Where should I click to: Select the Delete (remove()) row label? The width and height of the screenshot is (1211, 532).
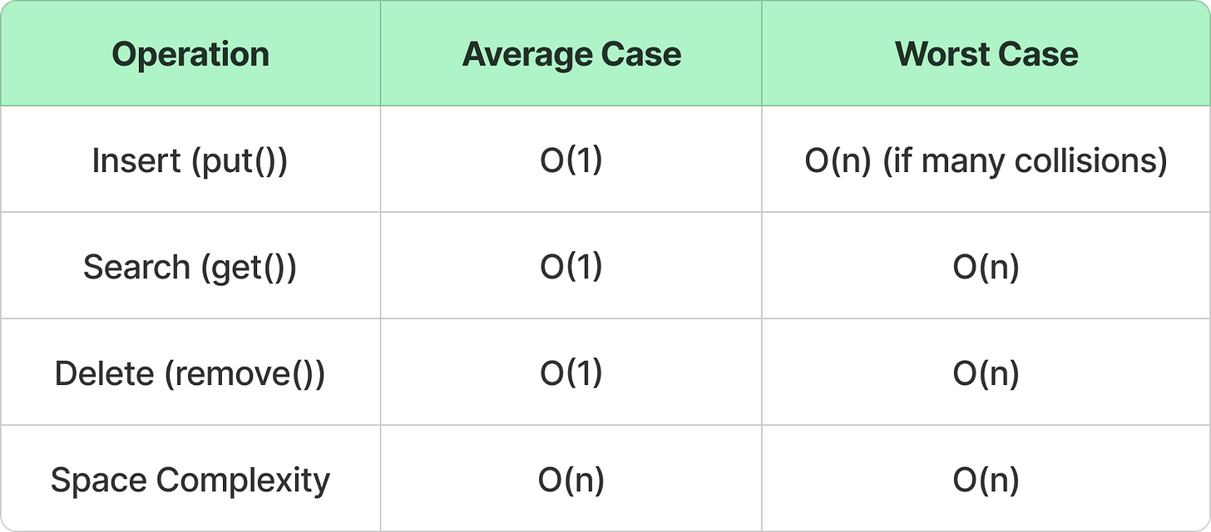pyautogui.click(x=190, y=373)
